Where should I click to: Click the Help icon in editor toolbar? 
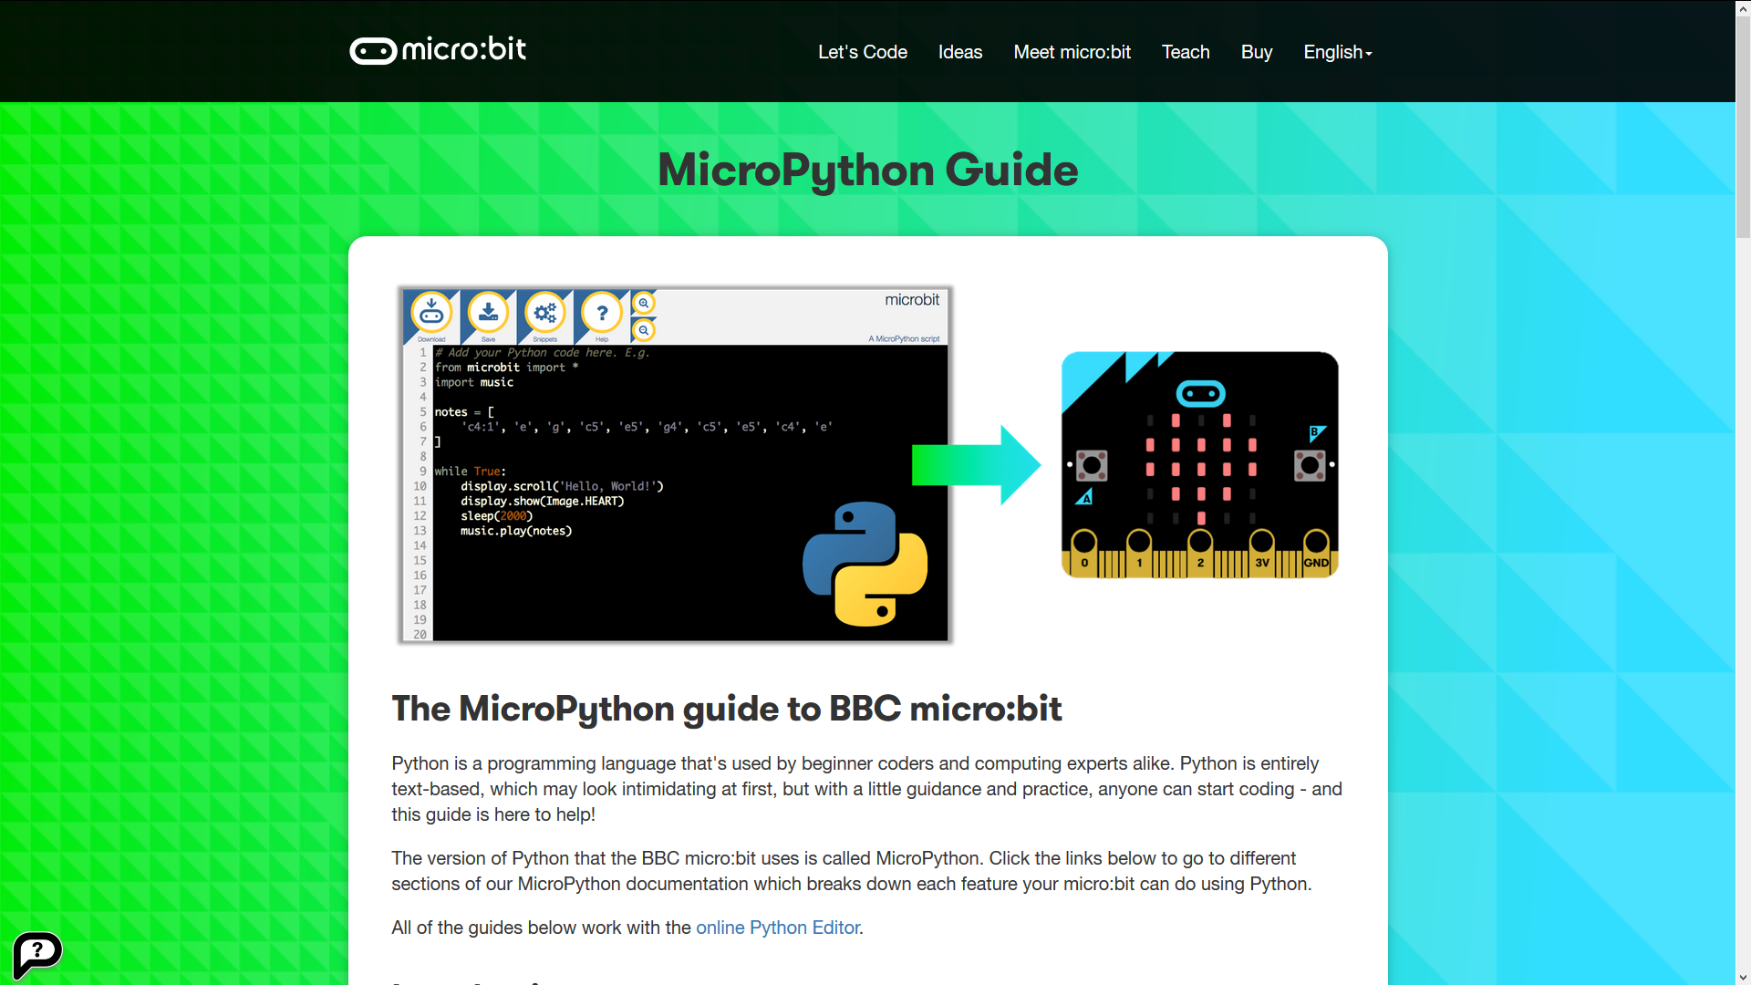pyautogui.click(x=600, y=312)
